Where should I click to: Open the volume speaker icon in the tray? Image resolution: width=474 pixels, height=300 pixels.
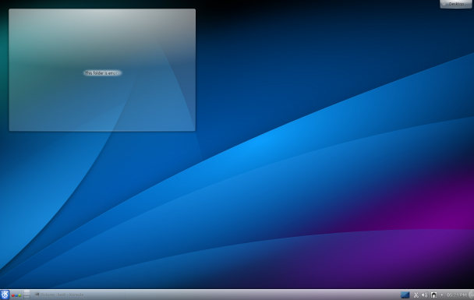click(425, 295)
